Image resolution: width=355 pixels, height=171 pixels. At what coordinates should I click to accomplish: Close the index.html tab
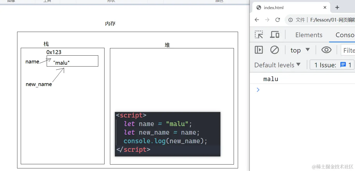[x=325, y=8]
